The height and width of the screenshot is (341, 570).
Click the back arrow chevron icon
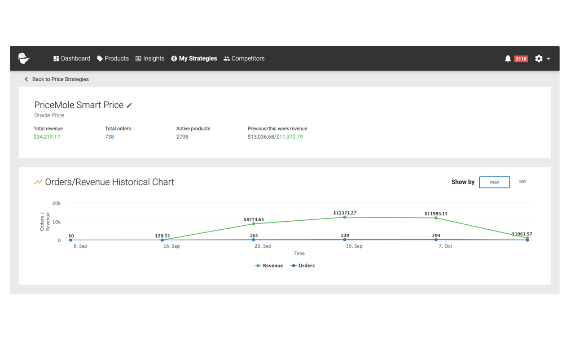[x=26, y=79]
